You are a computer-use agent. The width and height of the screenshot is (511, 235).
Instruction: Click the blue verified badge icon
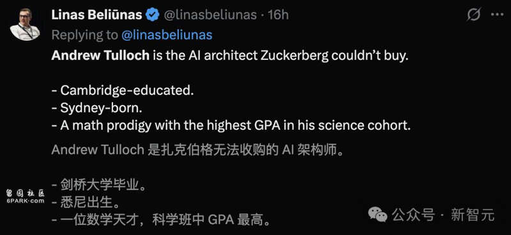pyautogui.click(x=152, y=15)
